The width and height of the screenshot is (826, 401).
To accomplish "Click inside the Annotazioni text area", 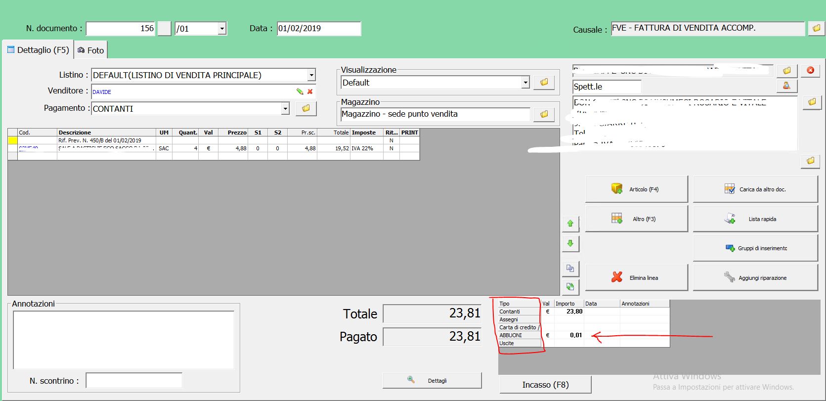I will (124, 340).
